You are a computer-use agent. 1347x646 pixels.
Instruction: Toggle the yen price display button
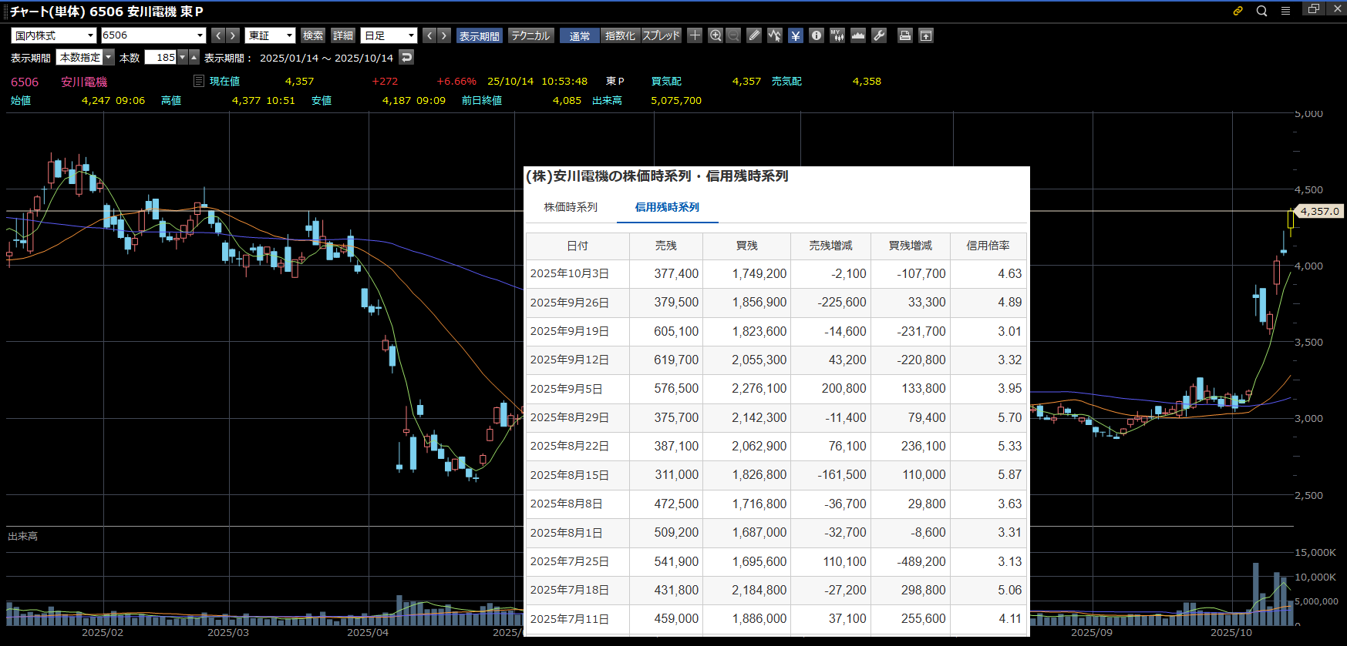point(796,35)
